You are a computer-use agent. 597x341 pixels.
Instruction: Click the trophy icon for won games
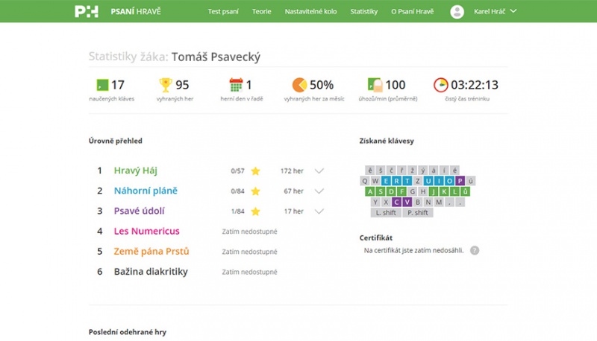pyautogui.click(x=166, y=85)
